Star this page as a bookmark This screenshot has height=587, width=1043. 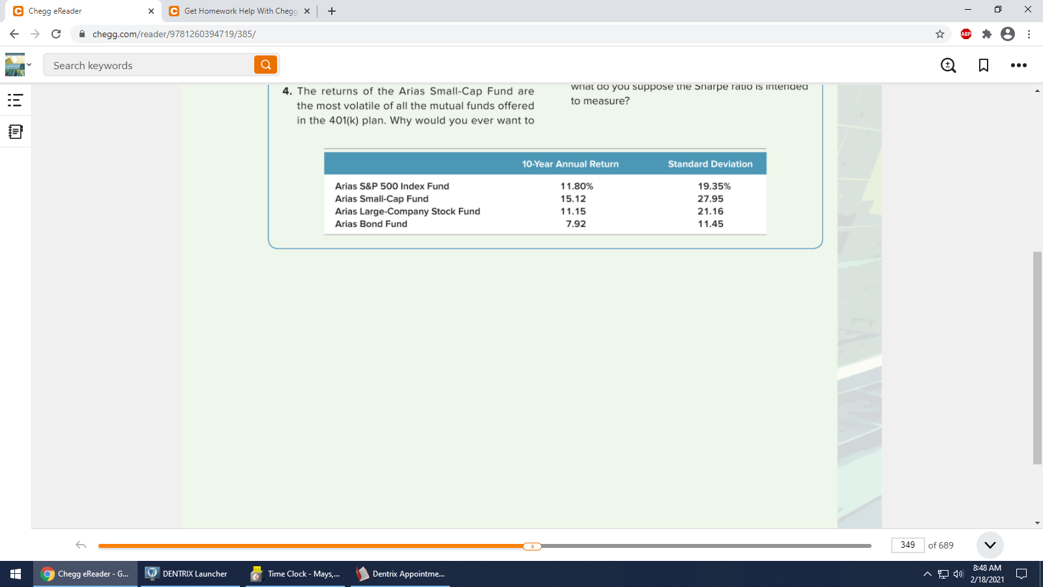[940, 34]
